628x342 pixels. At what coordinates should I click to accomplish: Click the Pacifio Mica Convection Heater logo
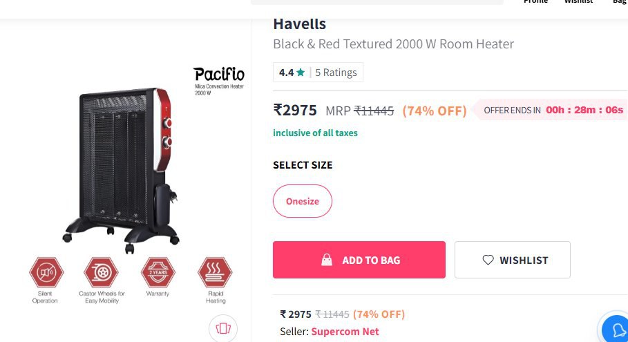(219, 81)
